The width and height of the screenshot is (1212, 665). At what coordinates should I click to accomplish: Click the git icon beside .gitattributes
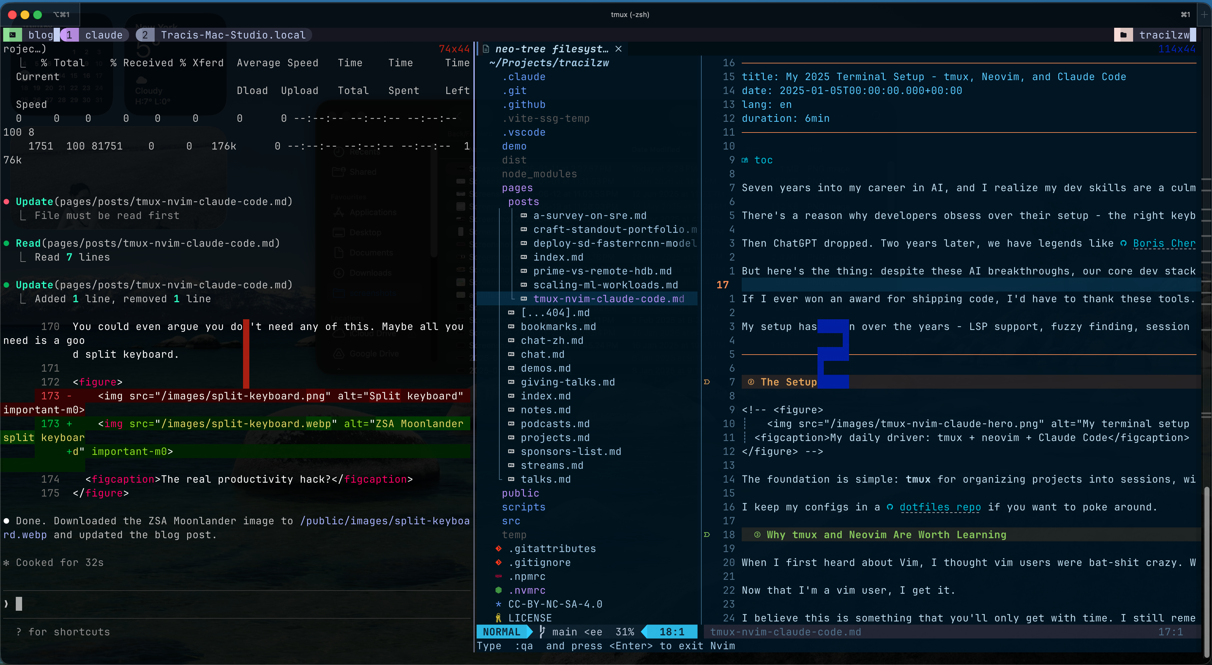click(x=498, y=548)
